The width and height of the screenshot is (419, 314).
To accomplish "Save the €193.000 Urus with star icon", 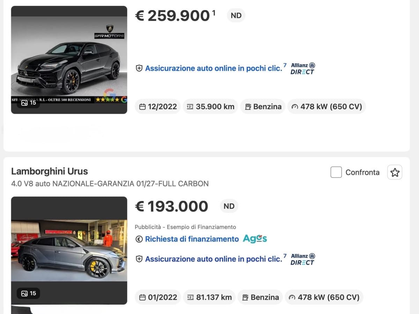I will point(395,172).
